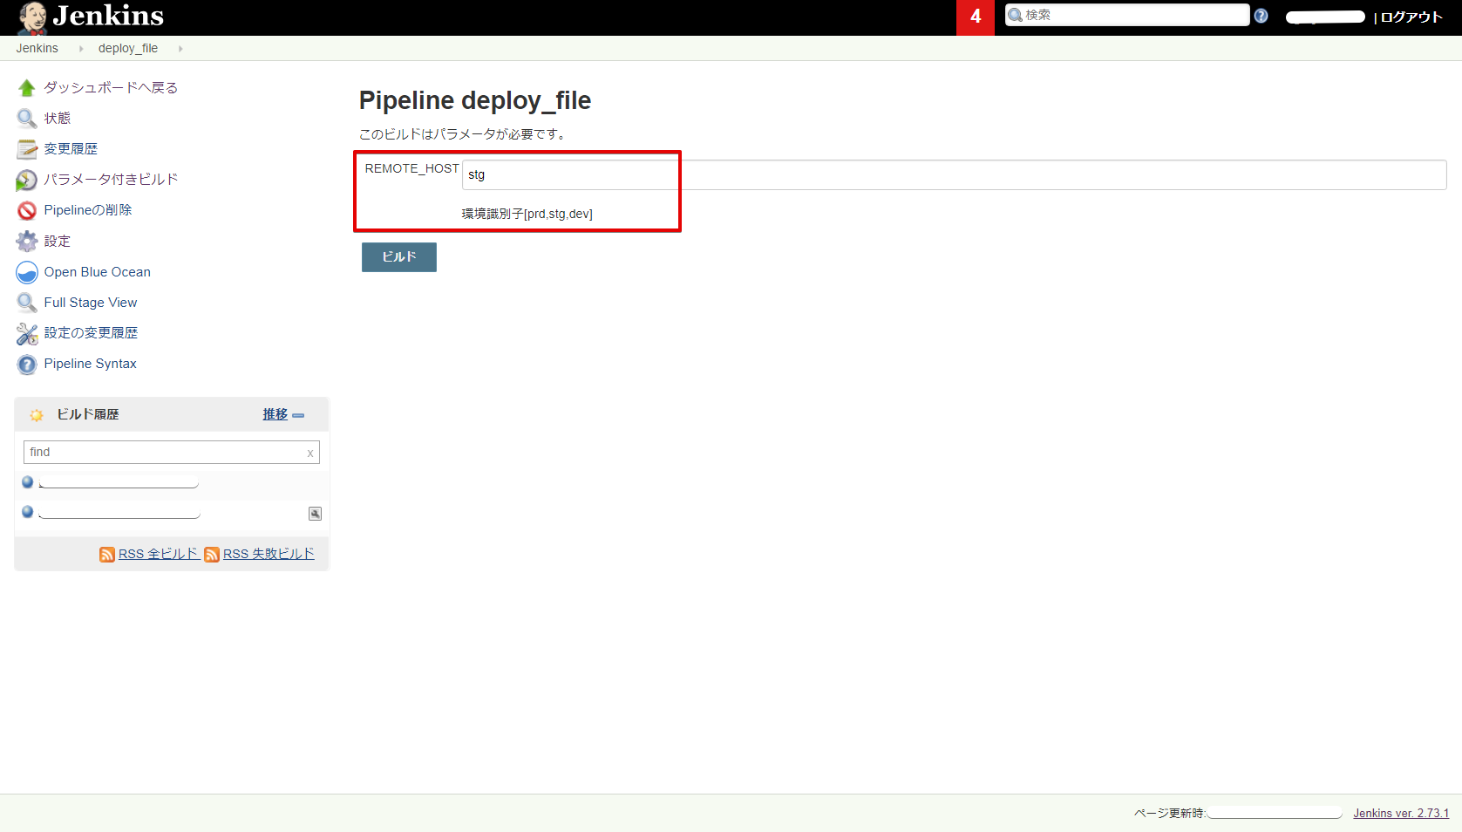This screenshot has width=1462, height=832.
Task: Open the deploy_file breadcrumb dropdown arrow
Action: tap(180, 48)
